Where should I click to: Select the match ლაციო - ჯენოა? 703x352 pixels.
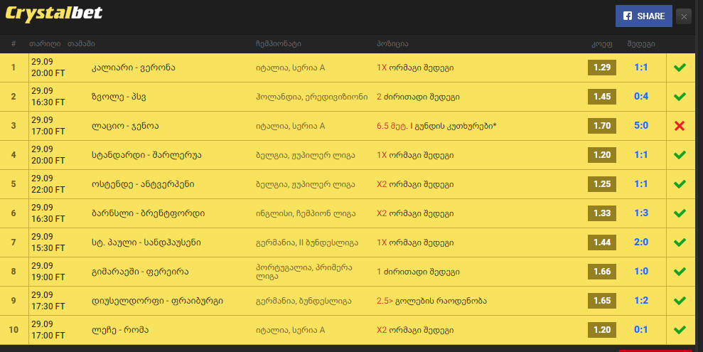[125, 126]
